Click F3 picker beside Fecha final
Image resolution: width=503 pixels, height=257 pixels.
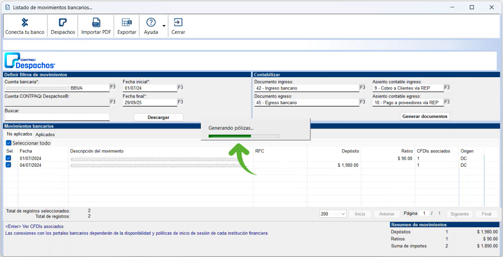pos(180,102)
